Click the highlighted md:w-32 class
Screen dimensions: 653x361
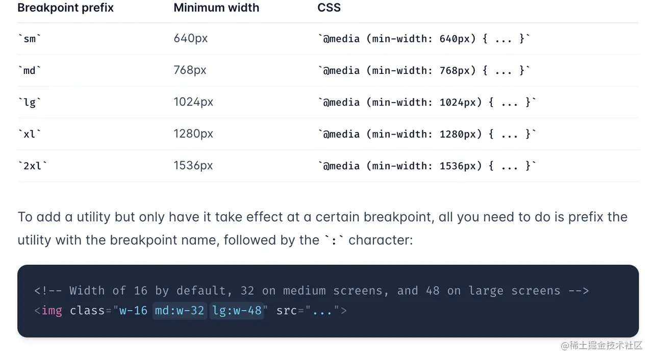tap(180, 311)
